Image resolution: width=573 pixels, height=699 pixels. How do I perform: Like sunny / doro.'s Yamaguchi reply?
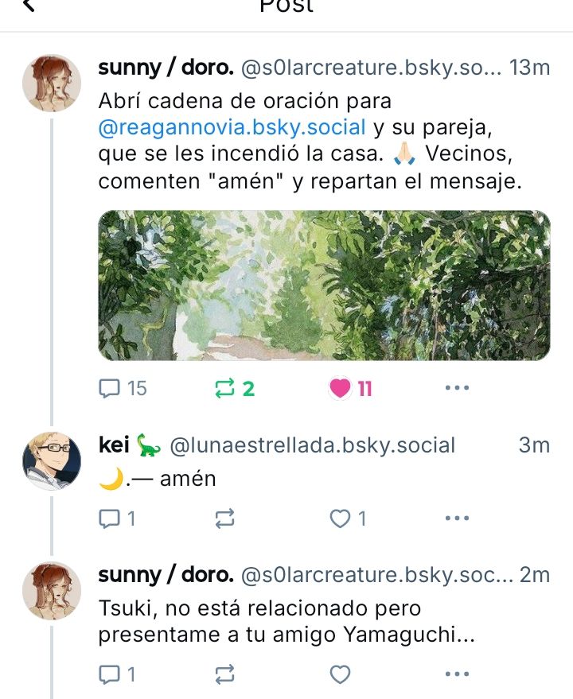(341, 674)
